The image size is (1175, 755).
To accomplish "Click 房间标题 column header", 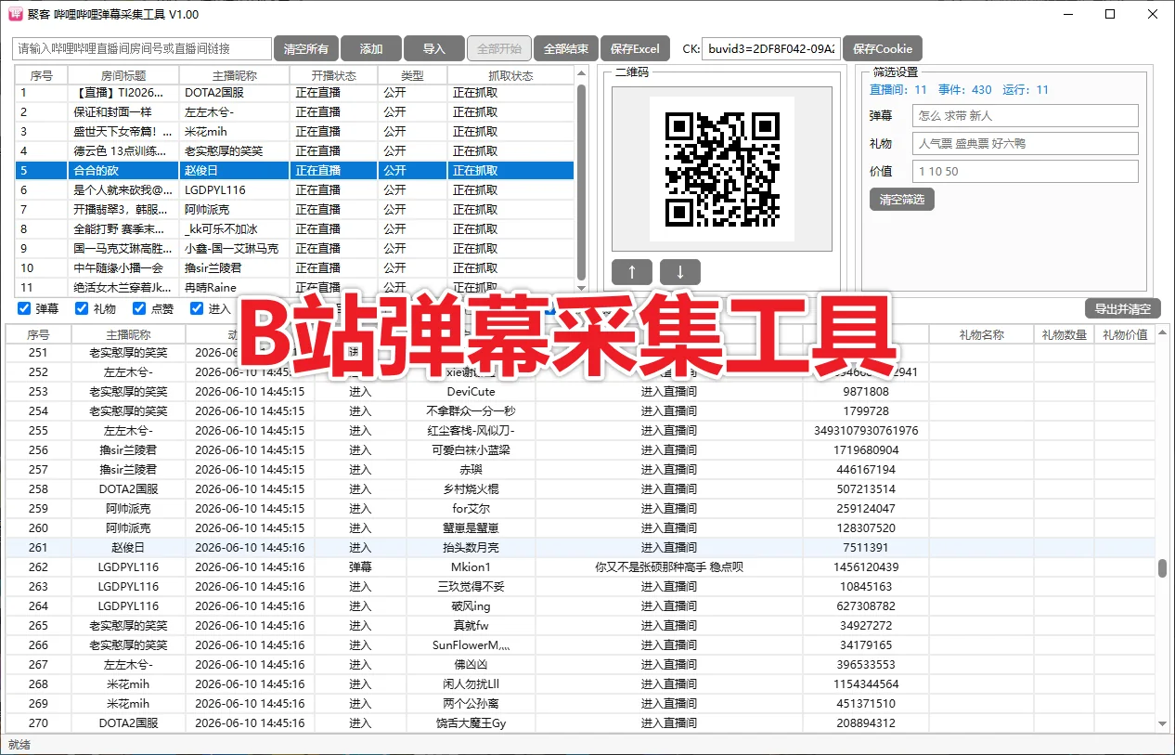I will click(x=123, y=75).
